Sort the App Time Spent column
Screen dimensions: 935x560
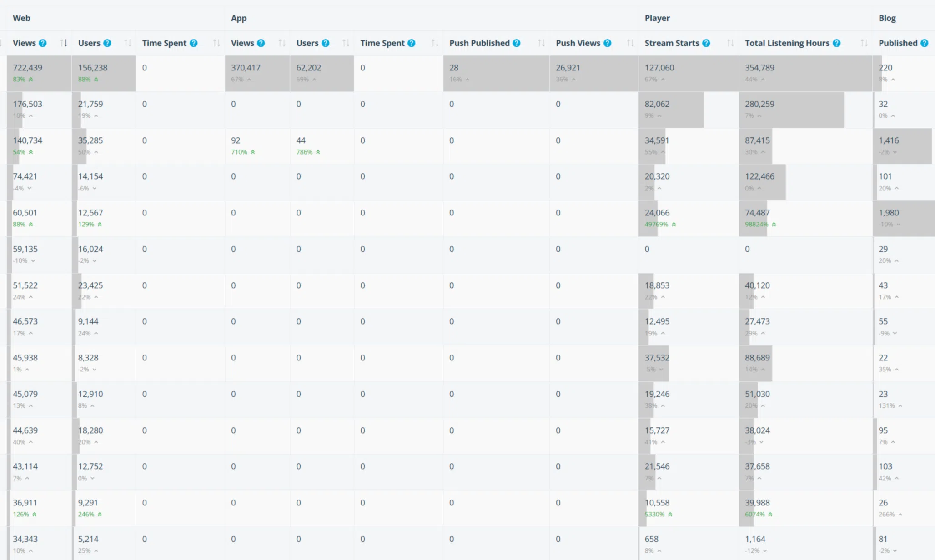pyautogui.click(x=435, y=43)
